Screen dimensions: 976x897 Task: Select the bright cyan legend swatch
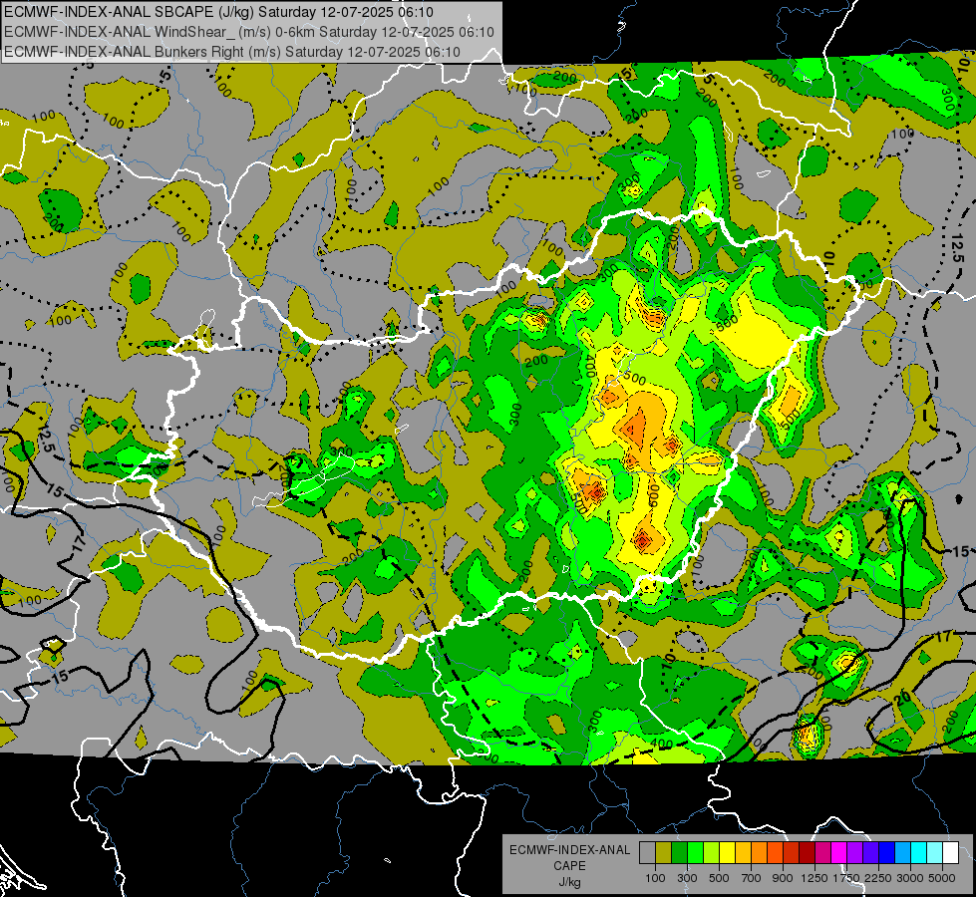point(919,853)
